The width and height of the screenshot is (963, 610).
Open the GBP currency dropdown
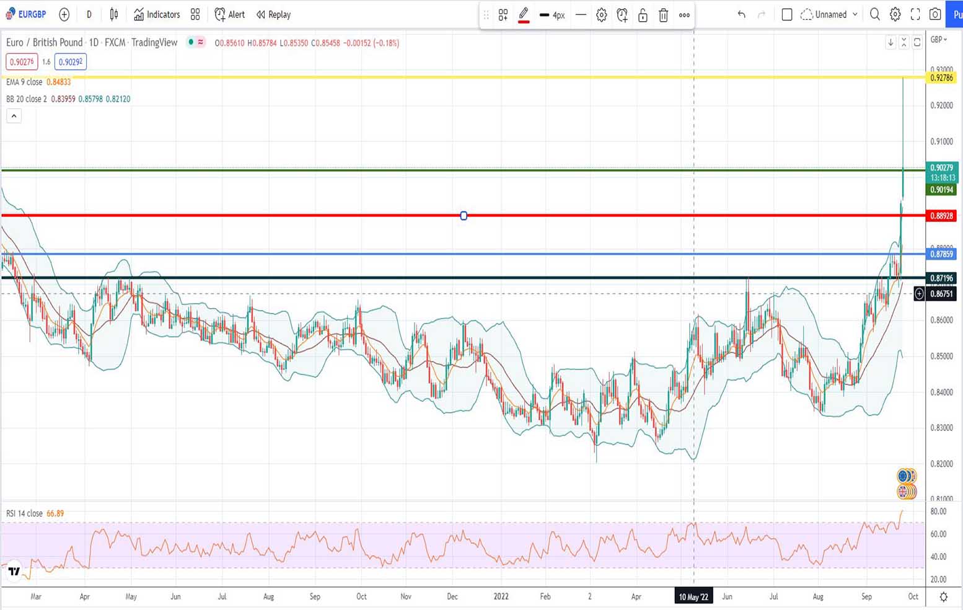(939, 40)
